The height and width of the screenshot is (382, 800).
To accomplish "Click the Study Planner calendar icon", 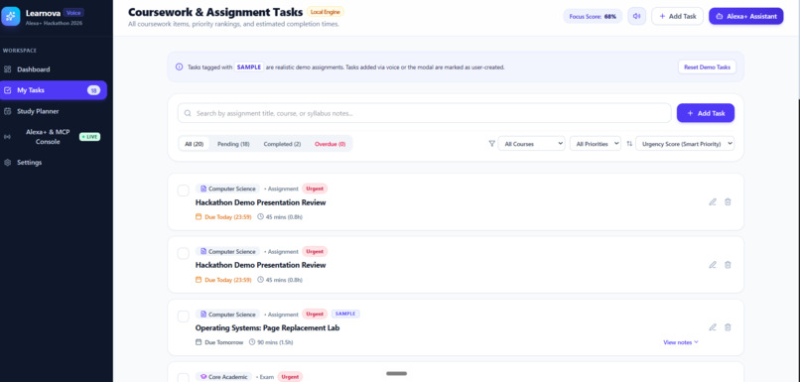I will [x=7, y=111].
